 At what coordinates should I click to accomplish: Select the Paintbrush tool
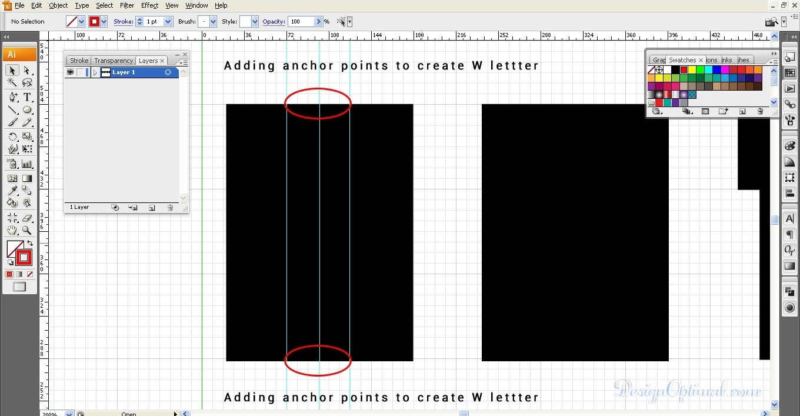coord(12,122)
